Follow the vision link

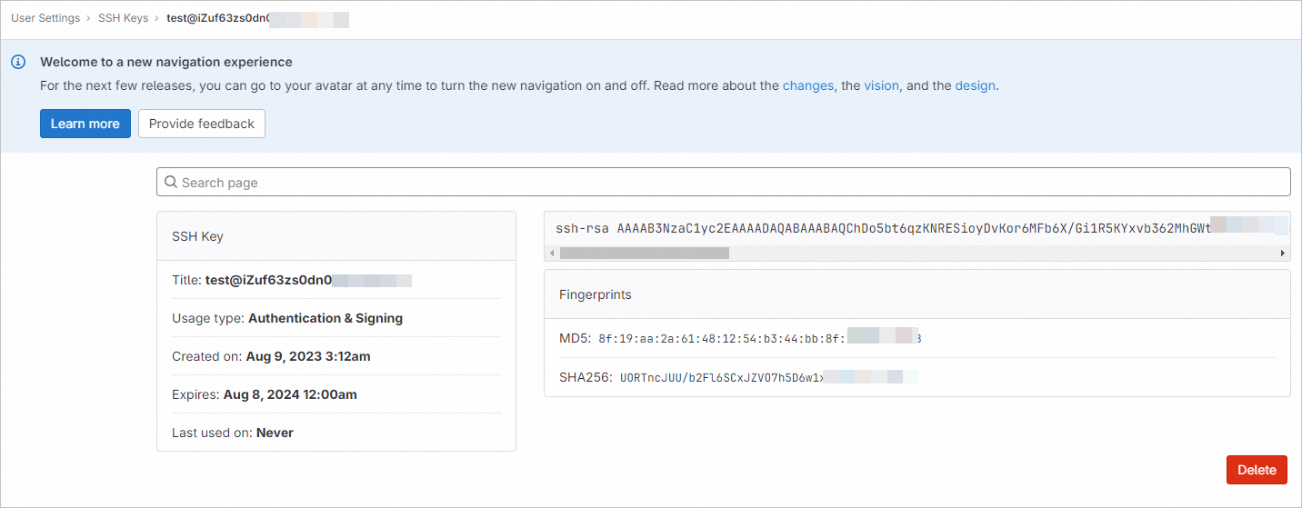(881, 85)
